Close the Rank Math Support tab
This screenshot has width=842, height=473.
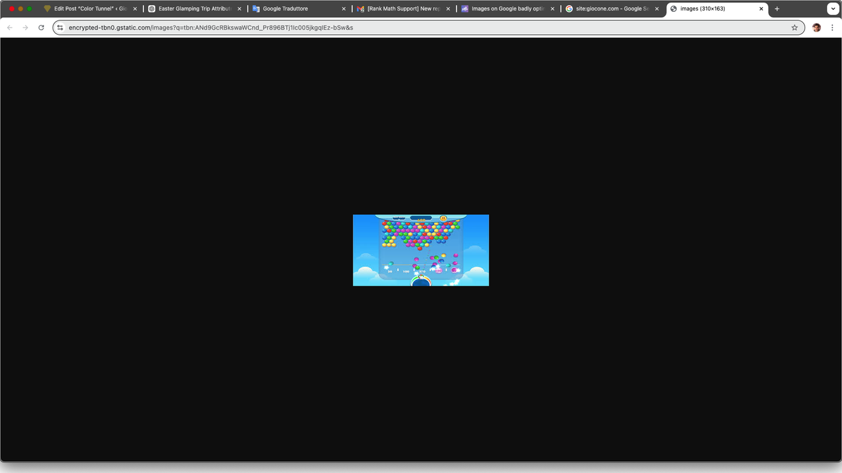coord(448,9)
